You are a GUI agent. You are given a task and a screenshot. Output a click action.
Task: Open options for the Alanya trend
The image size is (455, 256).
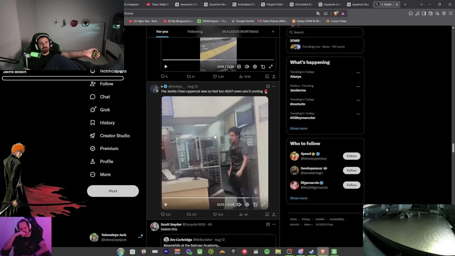(x=358, y=73)
